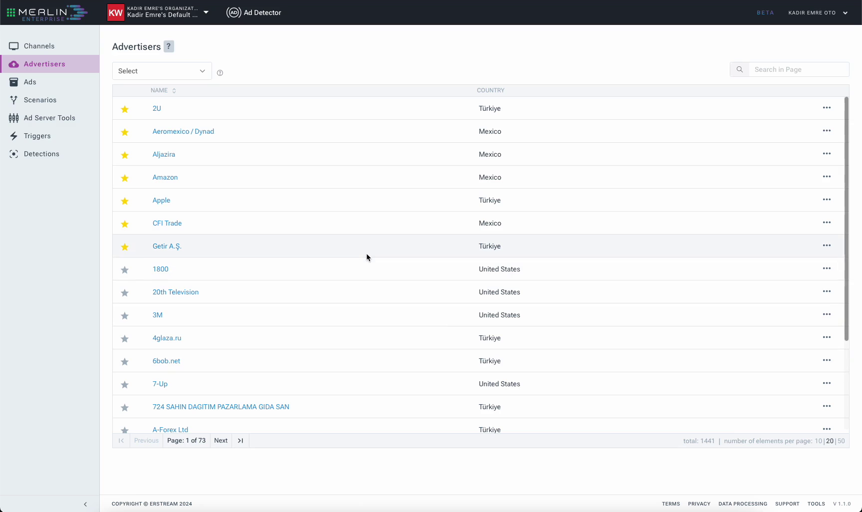
Task: Set 50 elements per page
Action: pos(842,441)
